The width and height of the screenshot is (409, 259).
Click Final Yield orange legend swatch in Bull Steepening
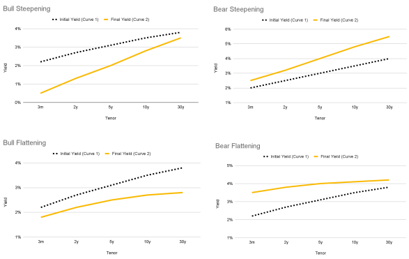(106, 20)
